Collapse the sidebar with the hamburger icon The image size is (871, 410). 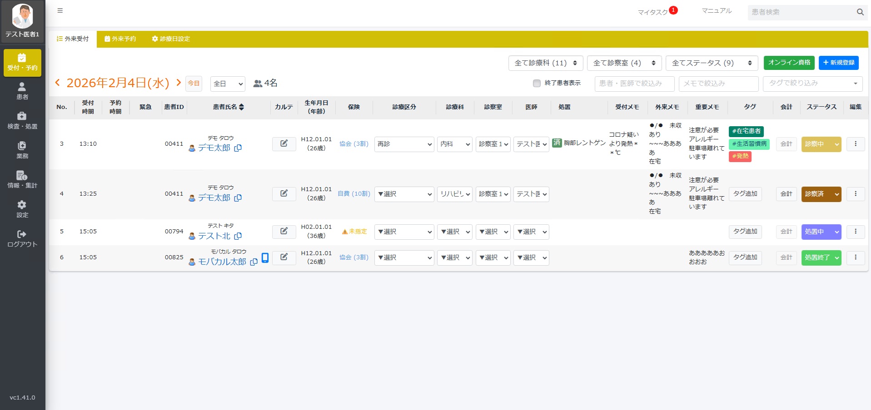click(x=60, y=10)
